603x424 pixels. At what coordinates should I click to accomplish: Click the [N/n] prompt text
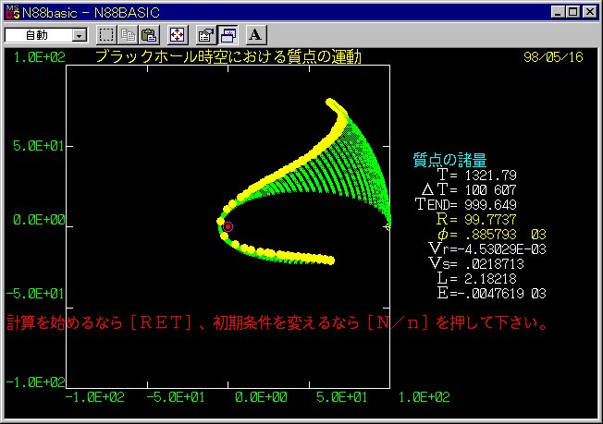pyautogui.click(x=398, y=323)
